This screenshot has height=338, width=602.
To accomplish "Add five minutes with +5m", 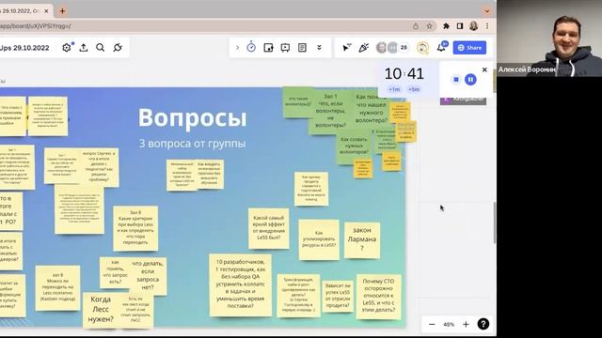I will [x=414, y=89].
